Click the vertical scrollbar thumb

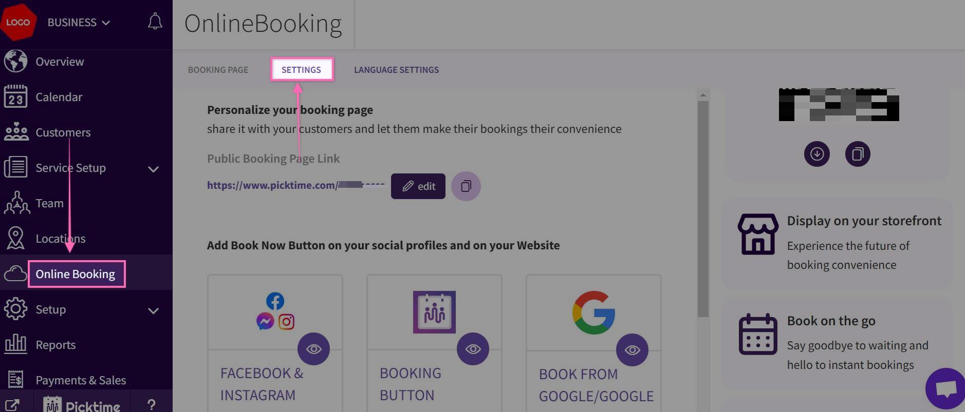click(703, 205)
